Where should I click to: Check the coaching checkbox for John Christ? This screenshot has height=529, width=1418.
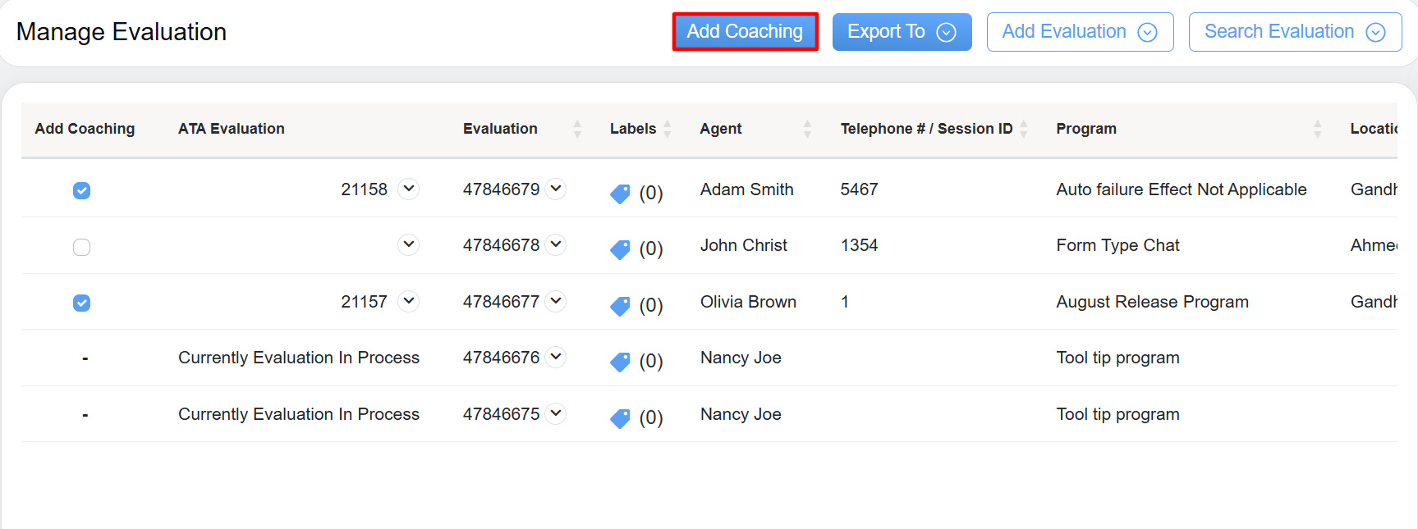coord(81,247)
